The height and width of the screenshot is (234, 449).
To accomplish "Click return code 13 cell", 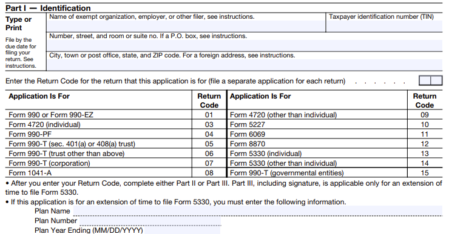I will (x=425, y=154).
